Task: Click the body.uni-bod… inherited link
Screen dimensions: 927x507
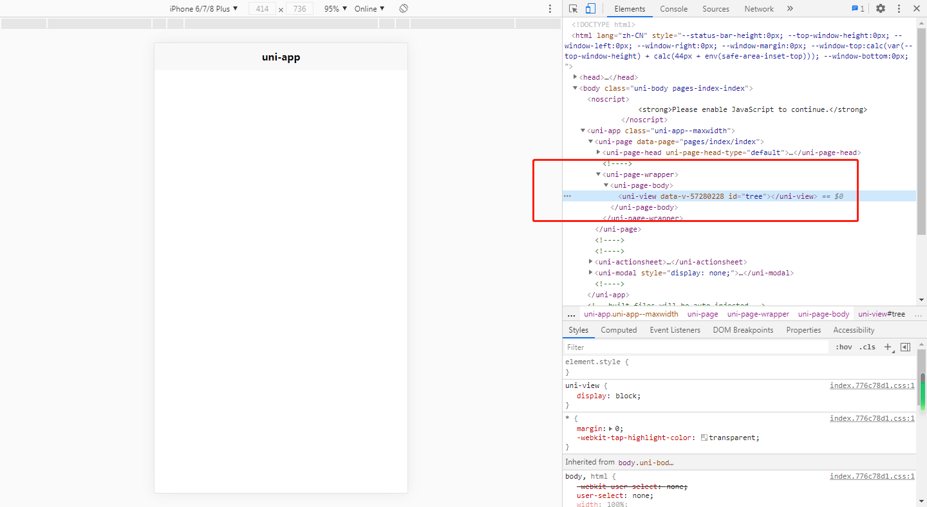Action: (646, 462)
